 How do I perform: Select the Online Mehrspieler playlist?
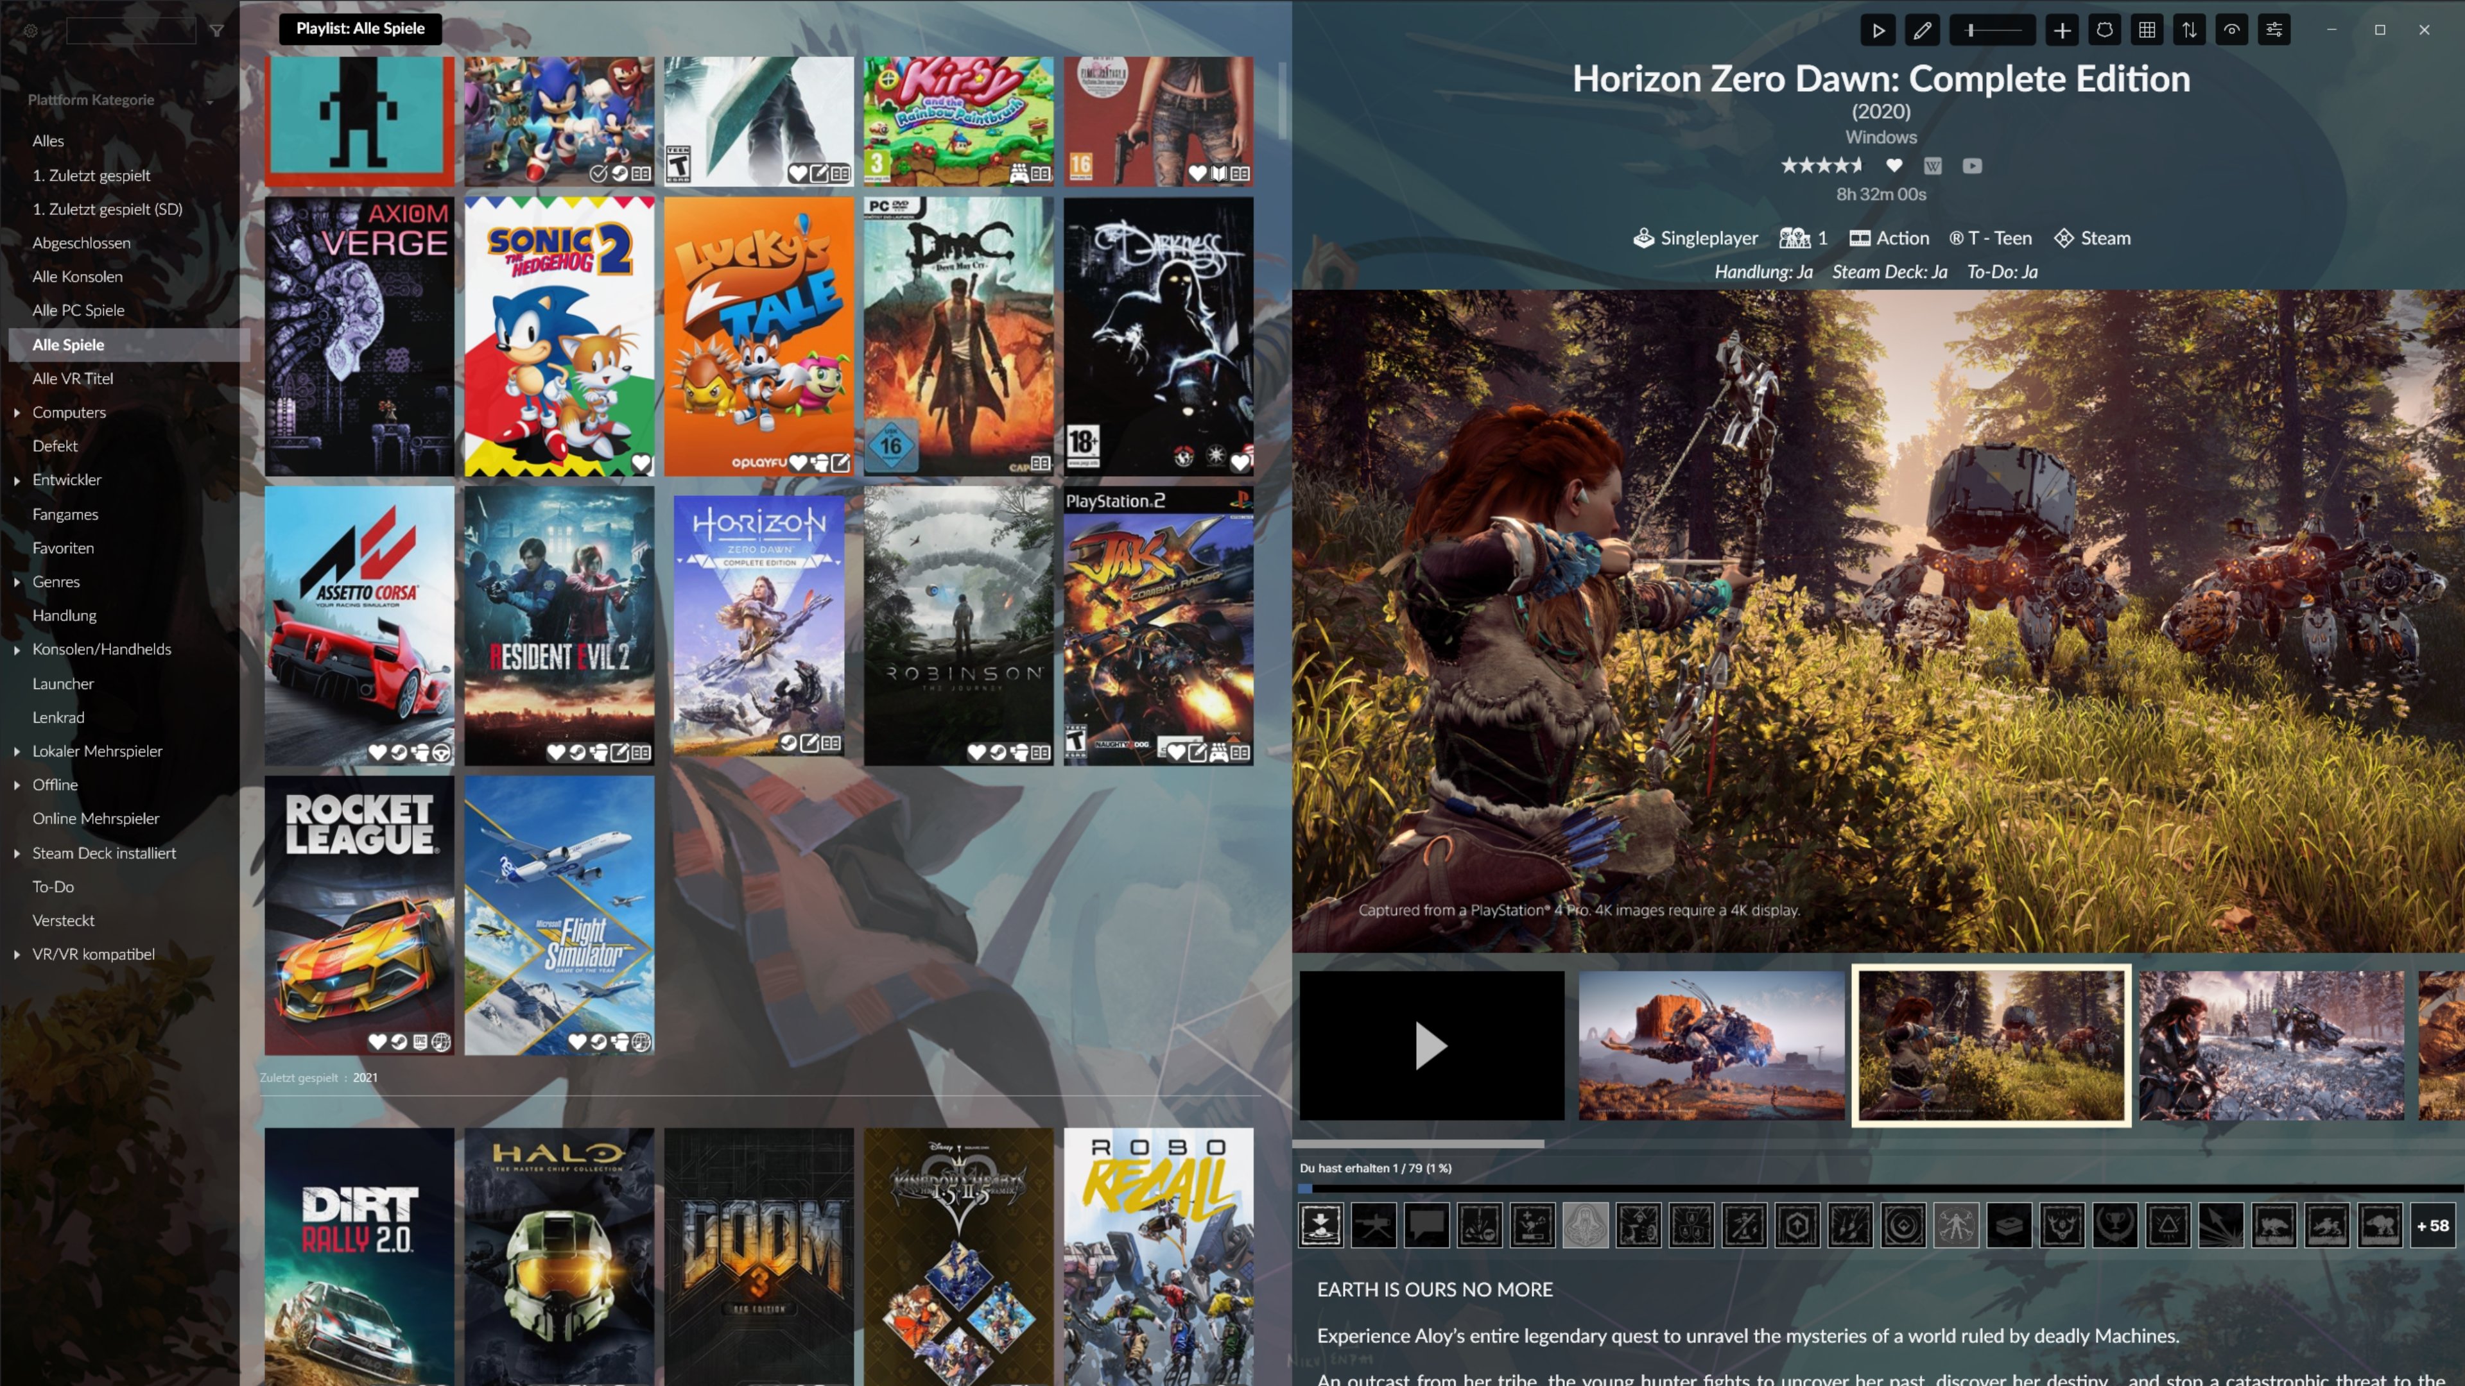pos(96,819)
